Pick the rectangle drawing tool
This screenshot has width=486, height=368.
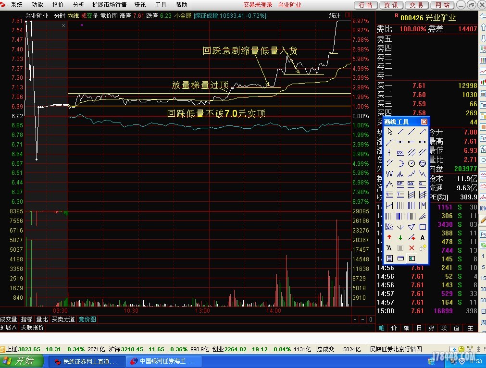[x=423, y=227]
